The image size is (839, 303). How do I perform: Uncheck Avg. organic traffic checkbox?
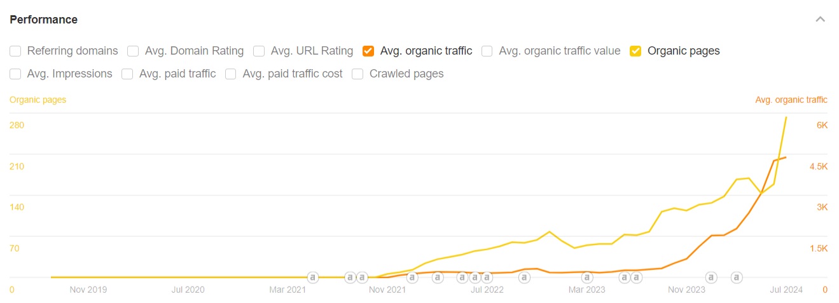(368, 51)
